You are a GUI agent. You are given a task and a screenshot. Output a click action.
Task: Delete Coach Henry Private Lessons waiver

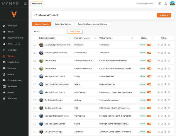pyautogui.click(x=169, y=69)
